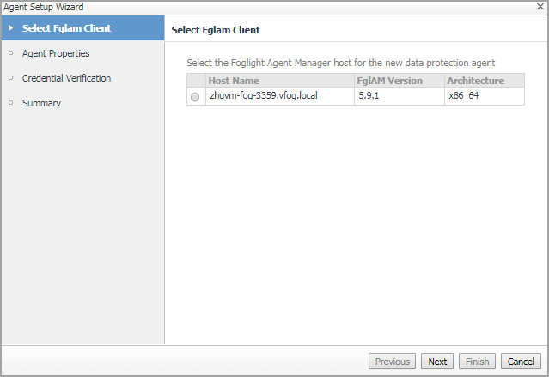Sort by the Host Name column header
The width and height of the screenshot is (549, 377).
coord(233,80)
